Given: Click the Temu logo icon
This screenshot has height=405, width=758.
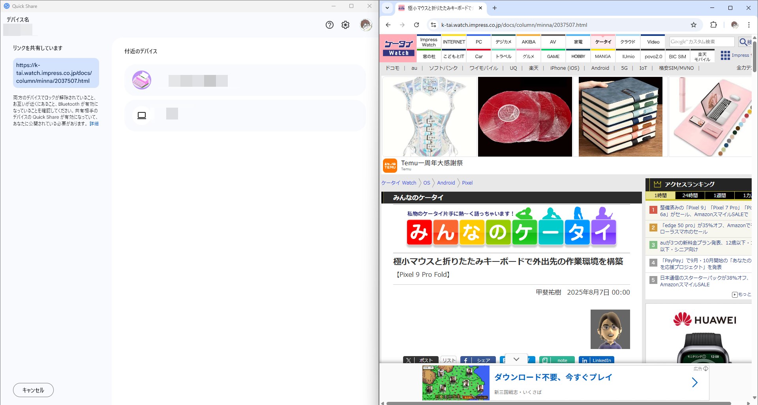Looking at the screenshot, I should coord(390,166).
